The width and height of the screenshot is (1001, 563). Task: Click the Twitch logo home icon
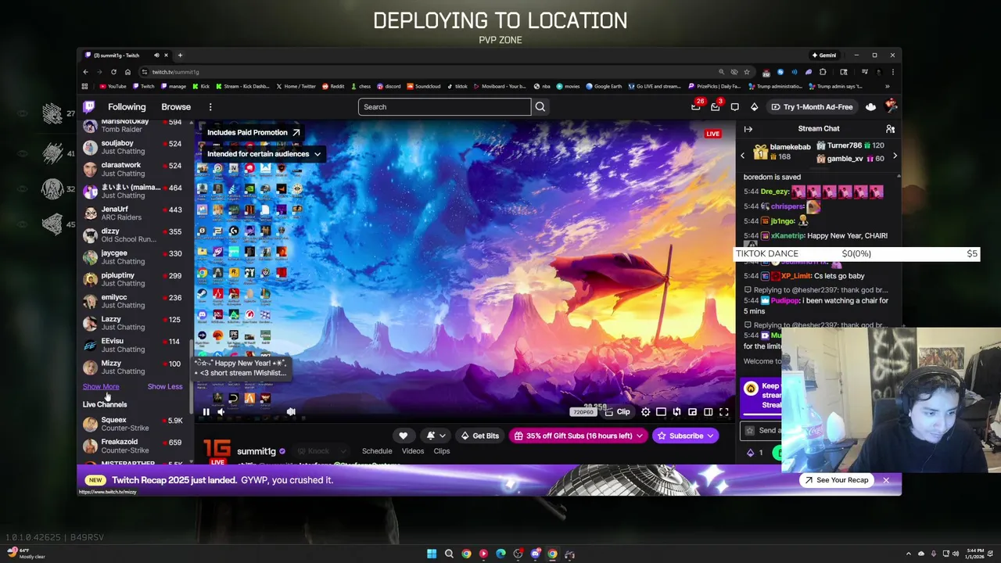point(89,107)
